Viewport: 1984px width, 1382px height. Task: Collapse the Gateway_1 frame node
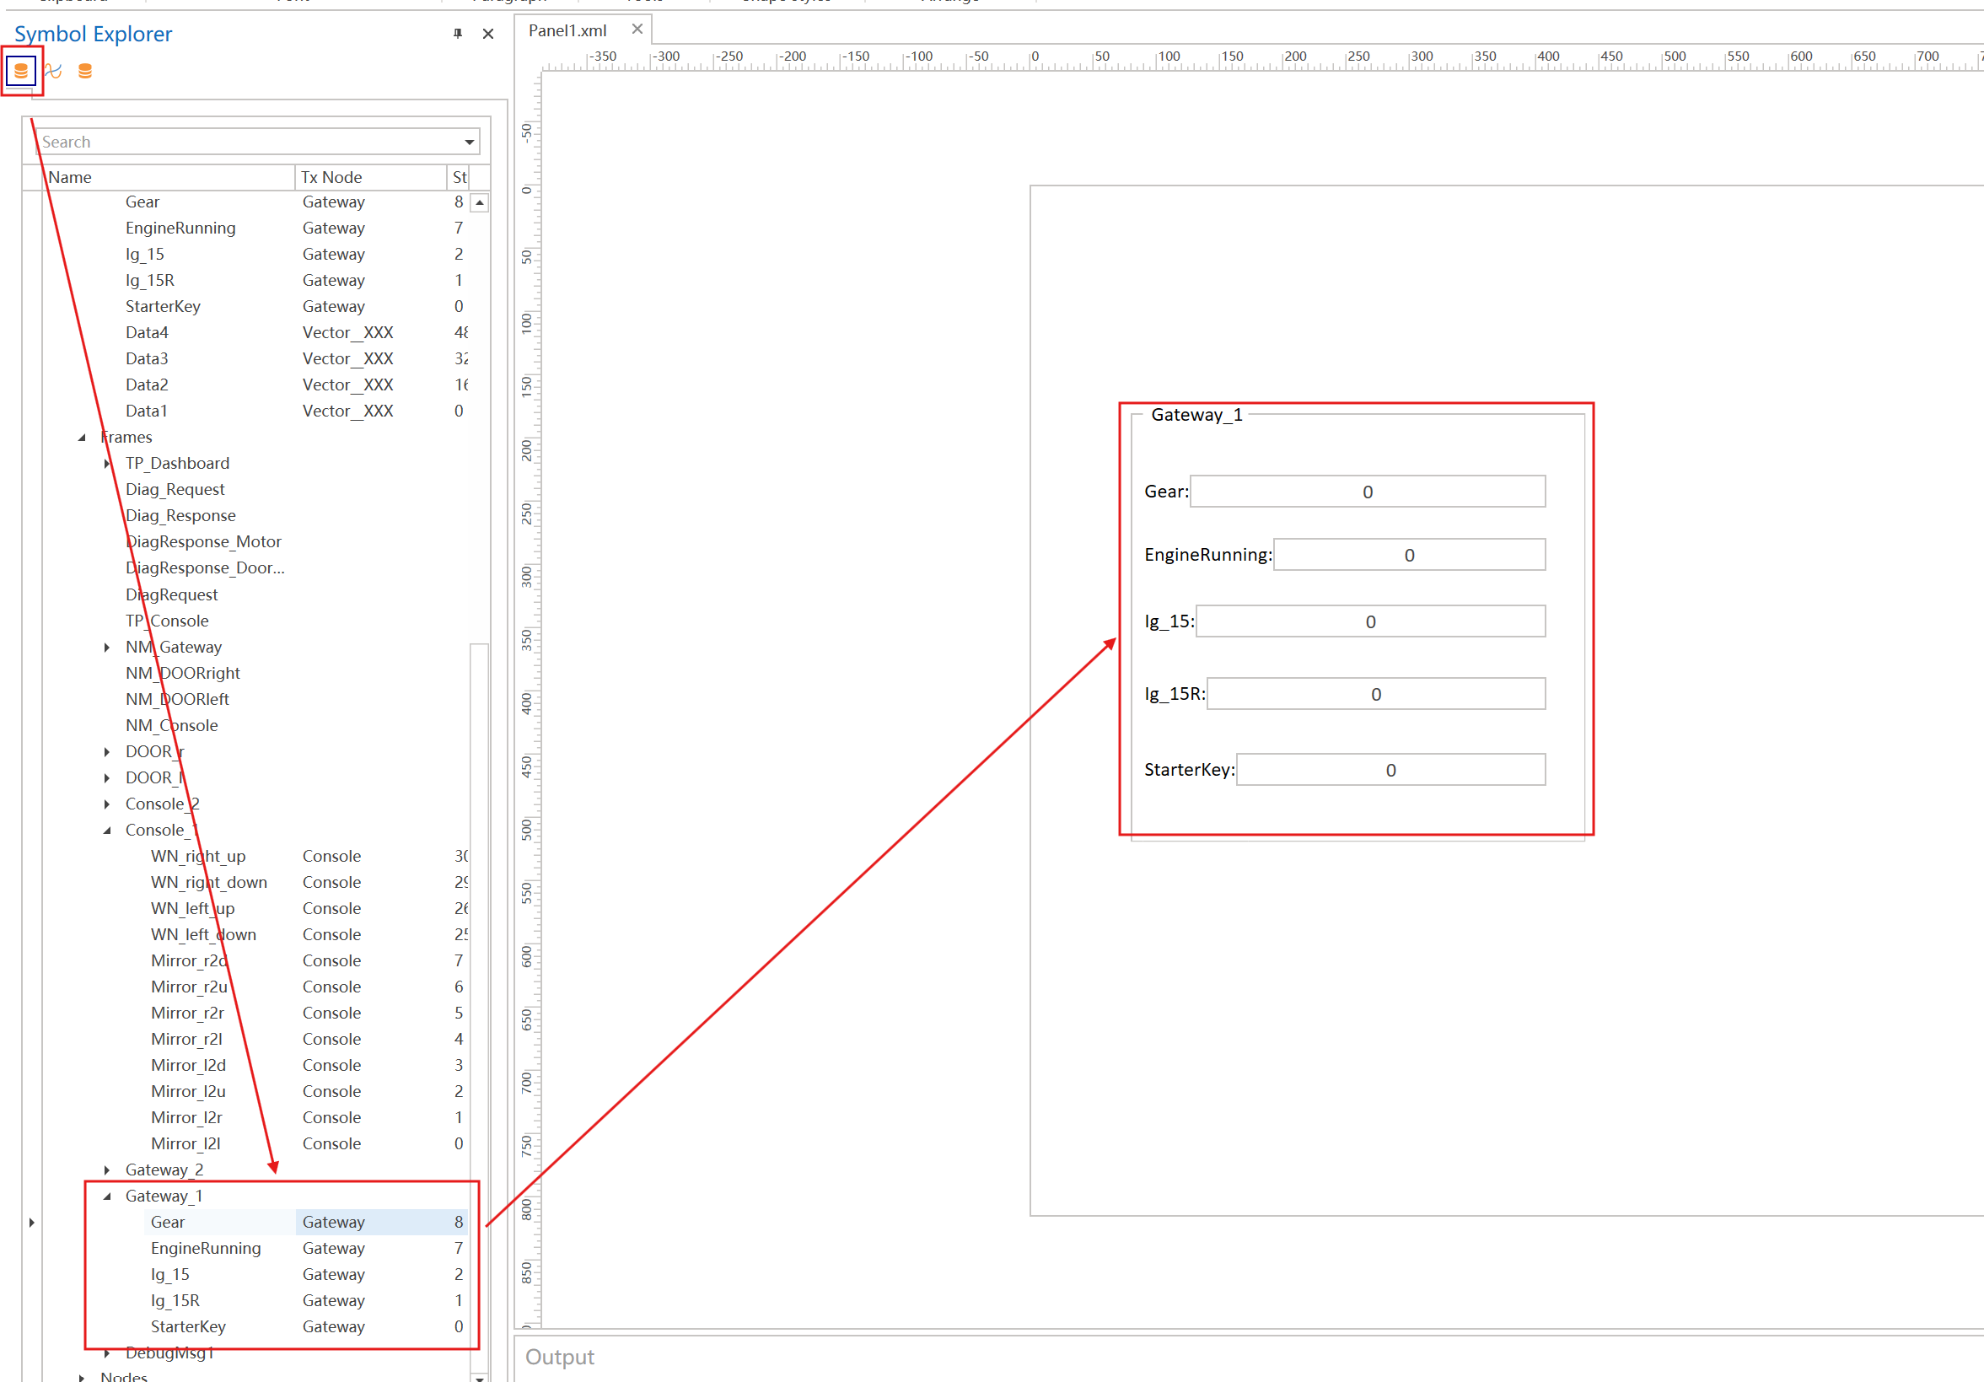pos(107,1196)
